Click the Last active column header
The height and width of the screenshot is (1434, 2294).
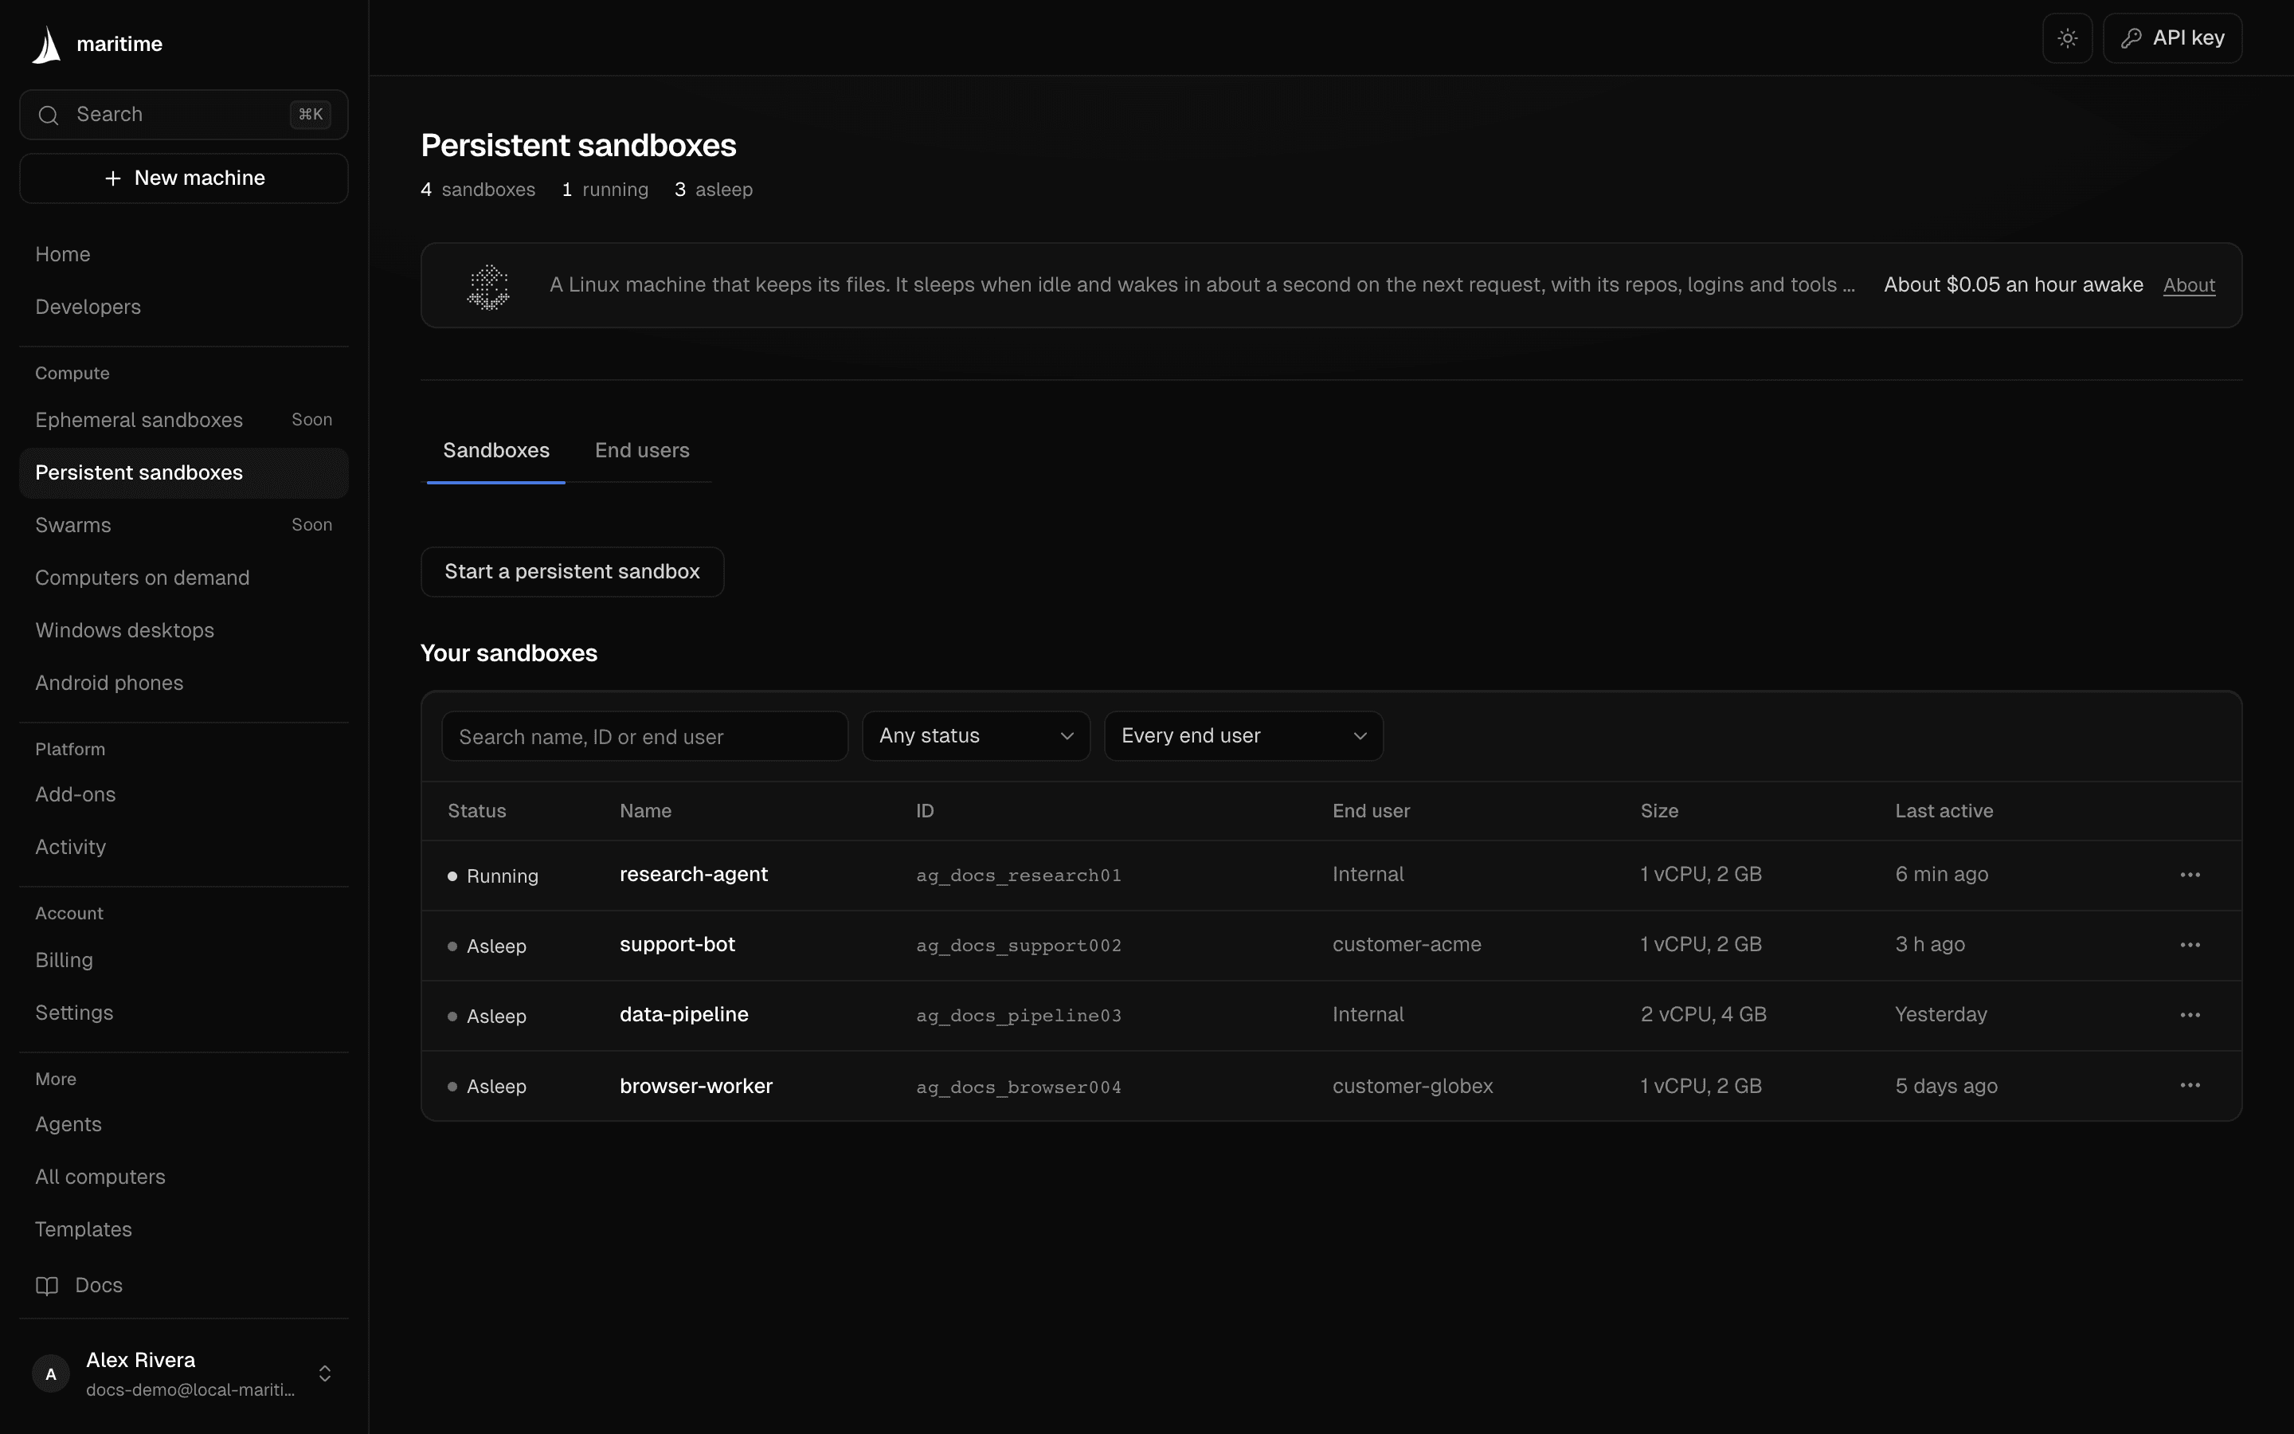[1944, 811]
